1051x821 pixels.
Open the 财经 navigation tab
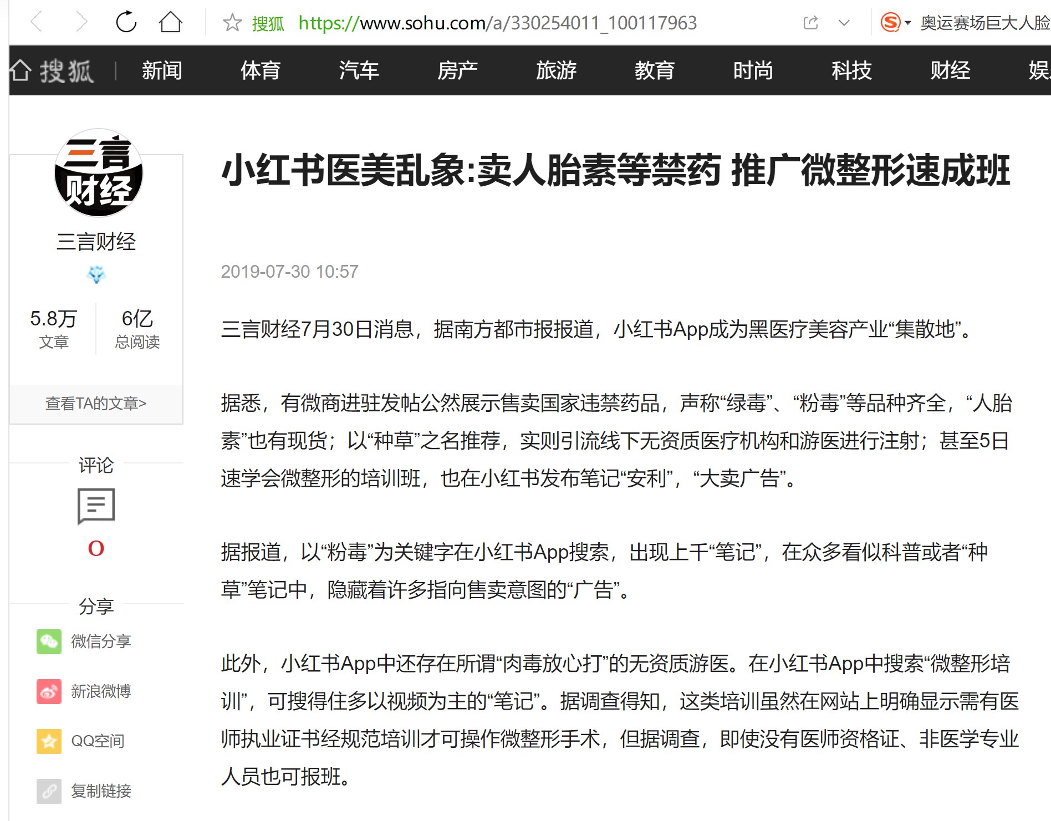[950, 70]
